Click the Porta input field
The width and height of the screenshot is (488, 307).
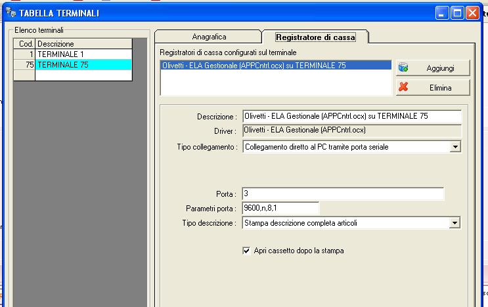pos(343,194)
